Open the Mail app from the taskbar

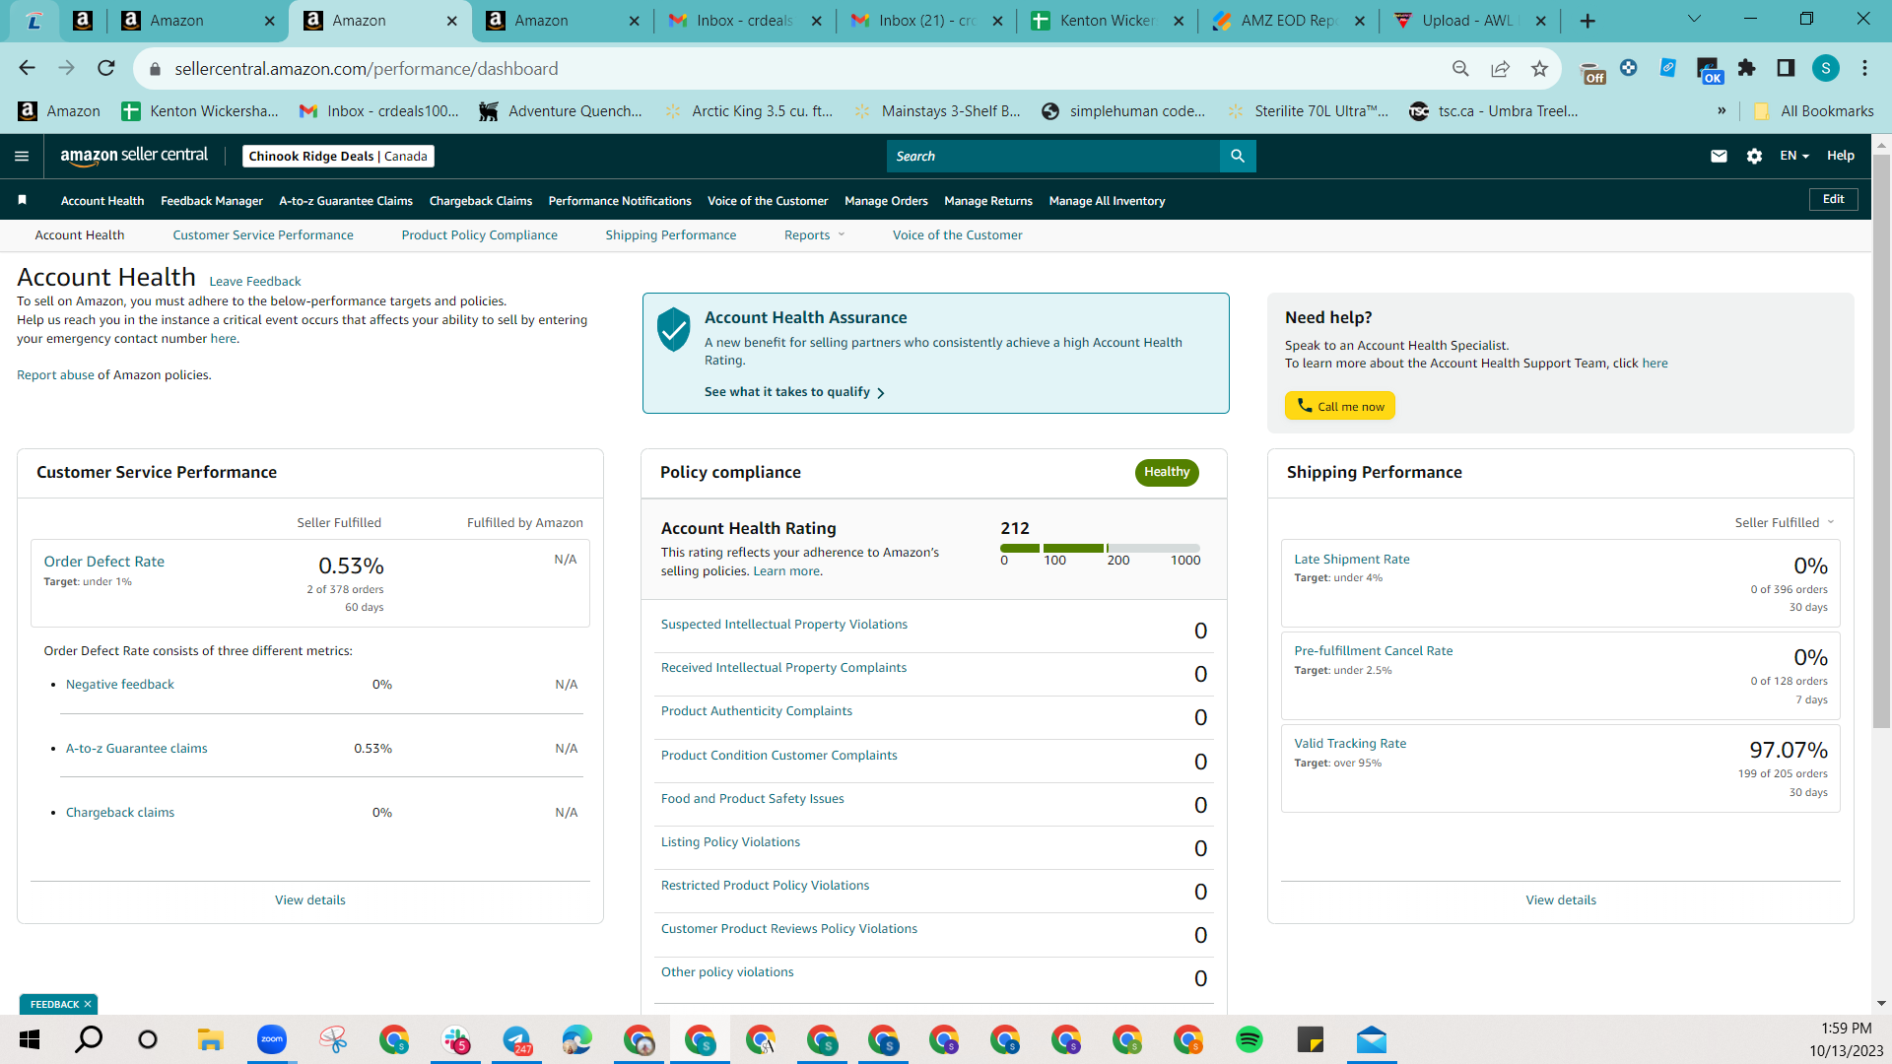1372,1039
